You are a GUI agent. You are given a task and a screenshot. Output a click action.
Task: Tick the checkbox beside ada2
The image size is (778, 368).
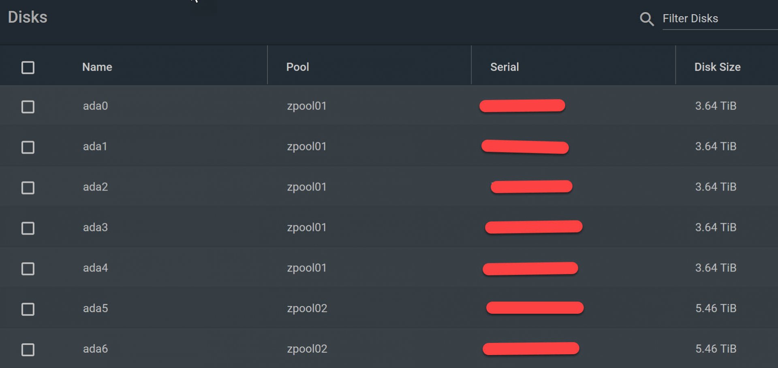click(x=28, y=188)
